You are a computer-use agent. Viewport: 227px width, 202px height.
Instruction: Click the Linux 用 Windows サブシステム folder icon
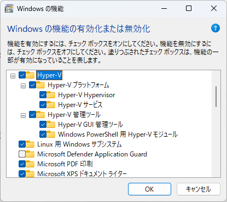[30, 144]
